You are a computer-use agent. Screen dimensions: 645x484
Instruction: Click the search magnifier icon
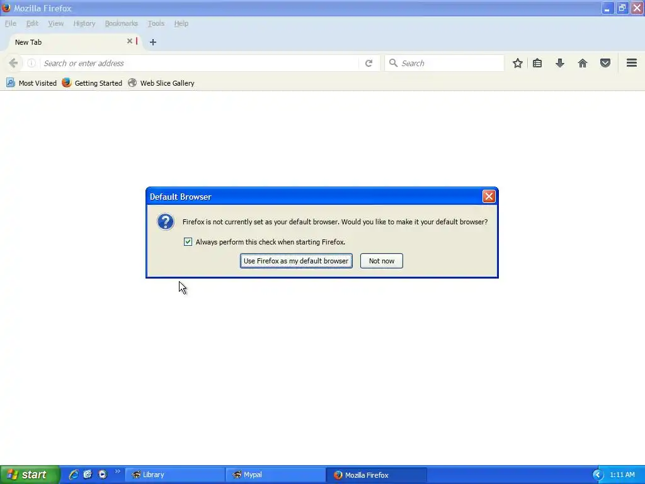click(x=393, y=63)
